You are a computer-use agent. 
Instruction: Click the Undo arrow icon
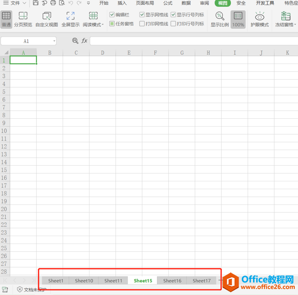(x=71, y=3)
